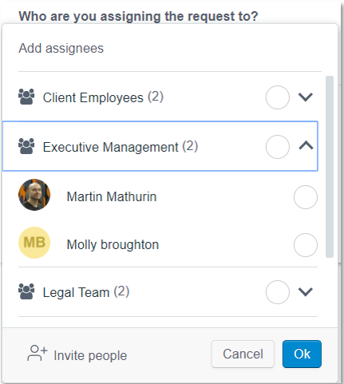Expand the Client Employees group chevron
The width and height of the screenshot is (344, 384).
tap(306, 97)
